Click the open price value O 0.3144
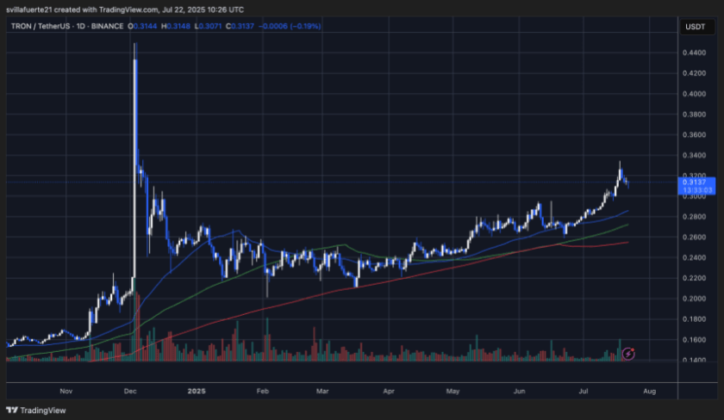This screenshot has width=724, height=420. coord(142,28)
